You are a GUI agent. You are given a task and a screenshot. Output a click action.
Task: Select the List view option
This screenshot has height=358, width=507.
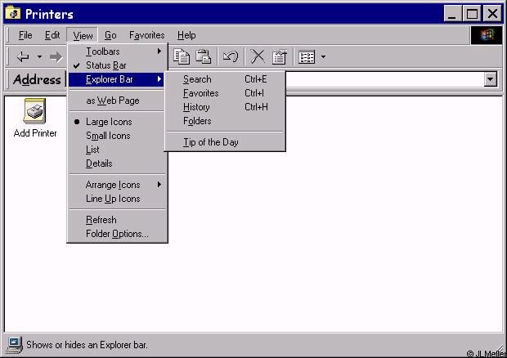pos(117,150)
